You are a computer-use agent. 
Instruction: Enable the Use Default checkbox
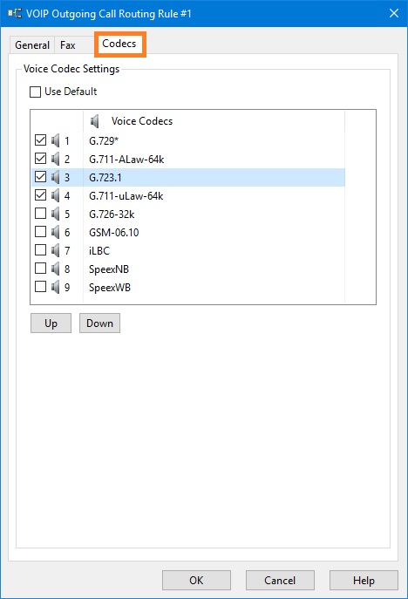[35, 92]
